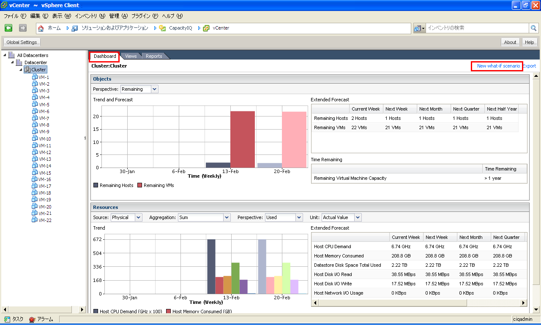Screen dimensions: 541x325
Task: Click the Remaining VMs legend swatch
Action: click(140, 185)
